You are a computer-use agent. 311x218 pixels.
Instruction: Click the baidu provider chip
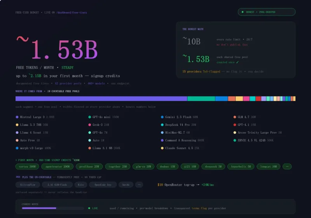coord(126,185)
